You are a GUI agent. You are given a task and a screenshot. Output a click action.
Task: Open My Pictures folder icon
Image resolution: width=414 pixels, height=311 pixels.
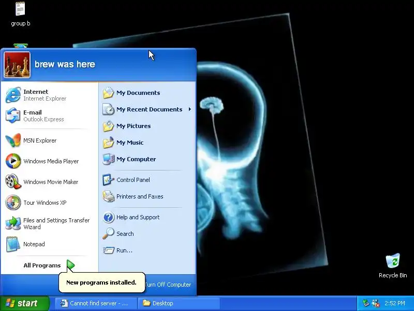tap(108, 126)
